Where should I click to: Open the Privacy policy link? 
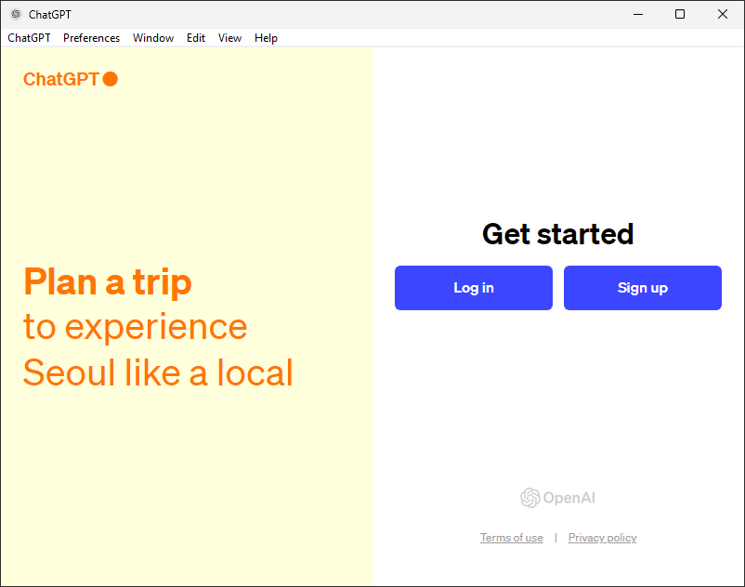602,538
